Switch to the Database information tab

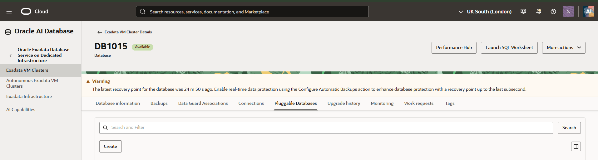[118, 103]
